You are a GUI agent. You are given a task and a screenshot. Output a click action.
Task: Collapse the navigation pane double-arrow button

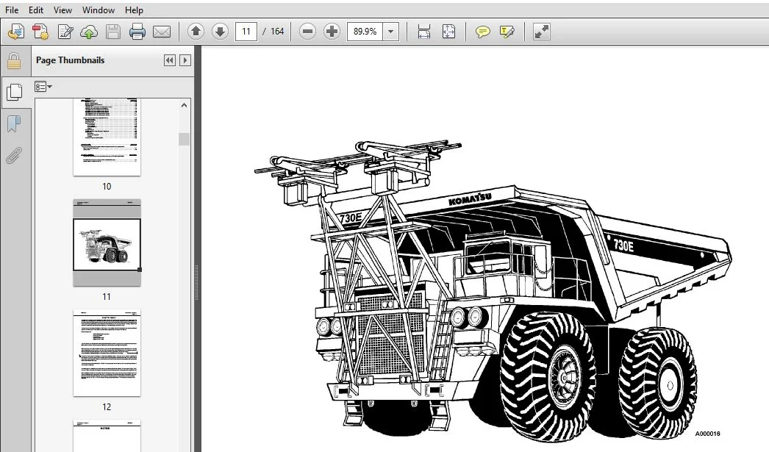coord(170,60)
